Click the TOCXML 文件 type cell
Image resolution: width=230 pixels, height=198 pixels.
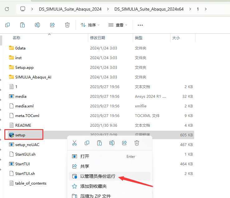pos(147,115)
